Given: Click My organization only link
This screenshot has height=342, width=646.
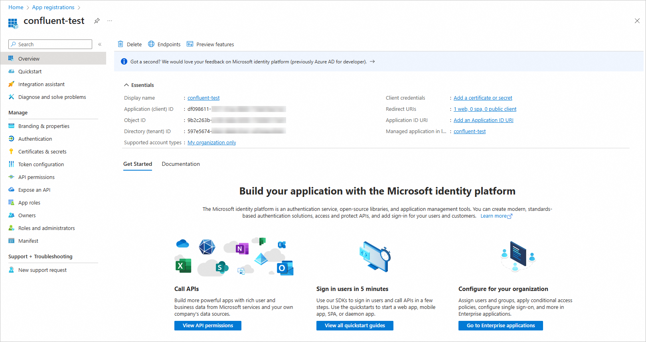Looking at the screenshot, I should tap(212, 143).
